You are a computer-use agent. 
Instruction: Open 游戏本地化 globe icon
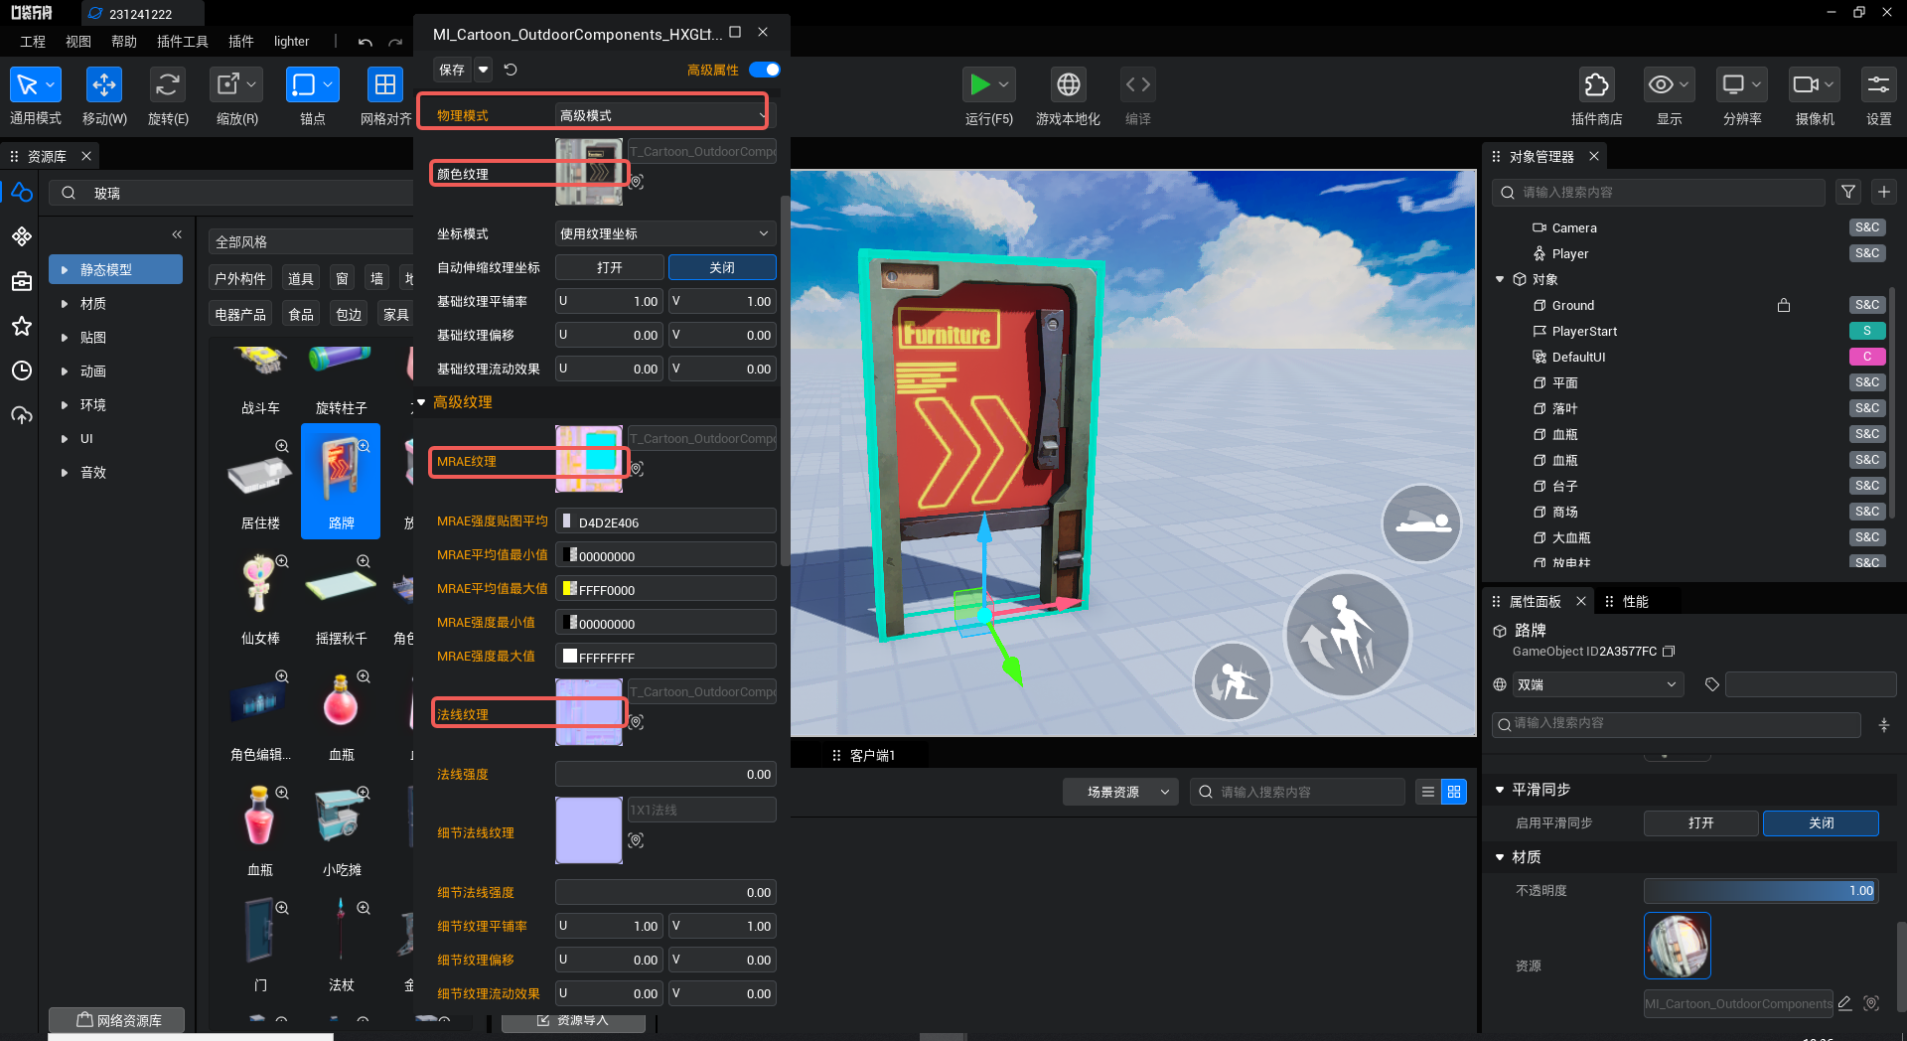1069,85
